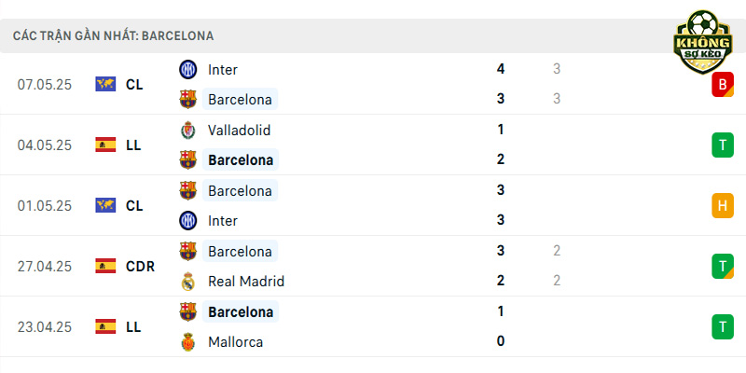Click the CDR competition label
Viewport: 746px width, 373px height.
point(141,267)
